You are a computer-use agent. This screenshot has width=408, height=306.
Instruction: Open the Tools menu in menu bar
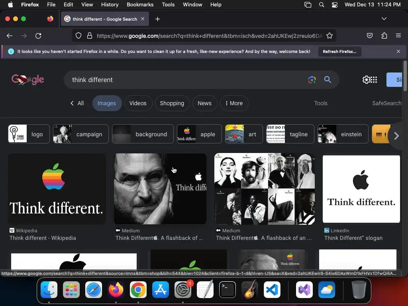tap(168, 5)
